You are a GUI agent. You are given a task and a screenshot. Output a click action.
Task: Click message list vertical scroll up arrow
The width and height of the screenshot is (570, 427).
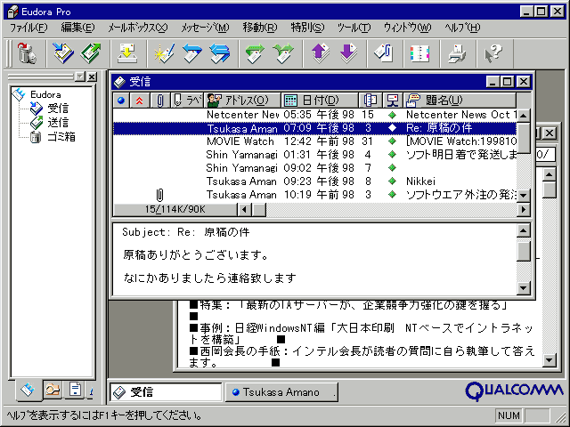(524, 116)
